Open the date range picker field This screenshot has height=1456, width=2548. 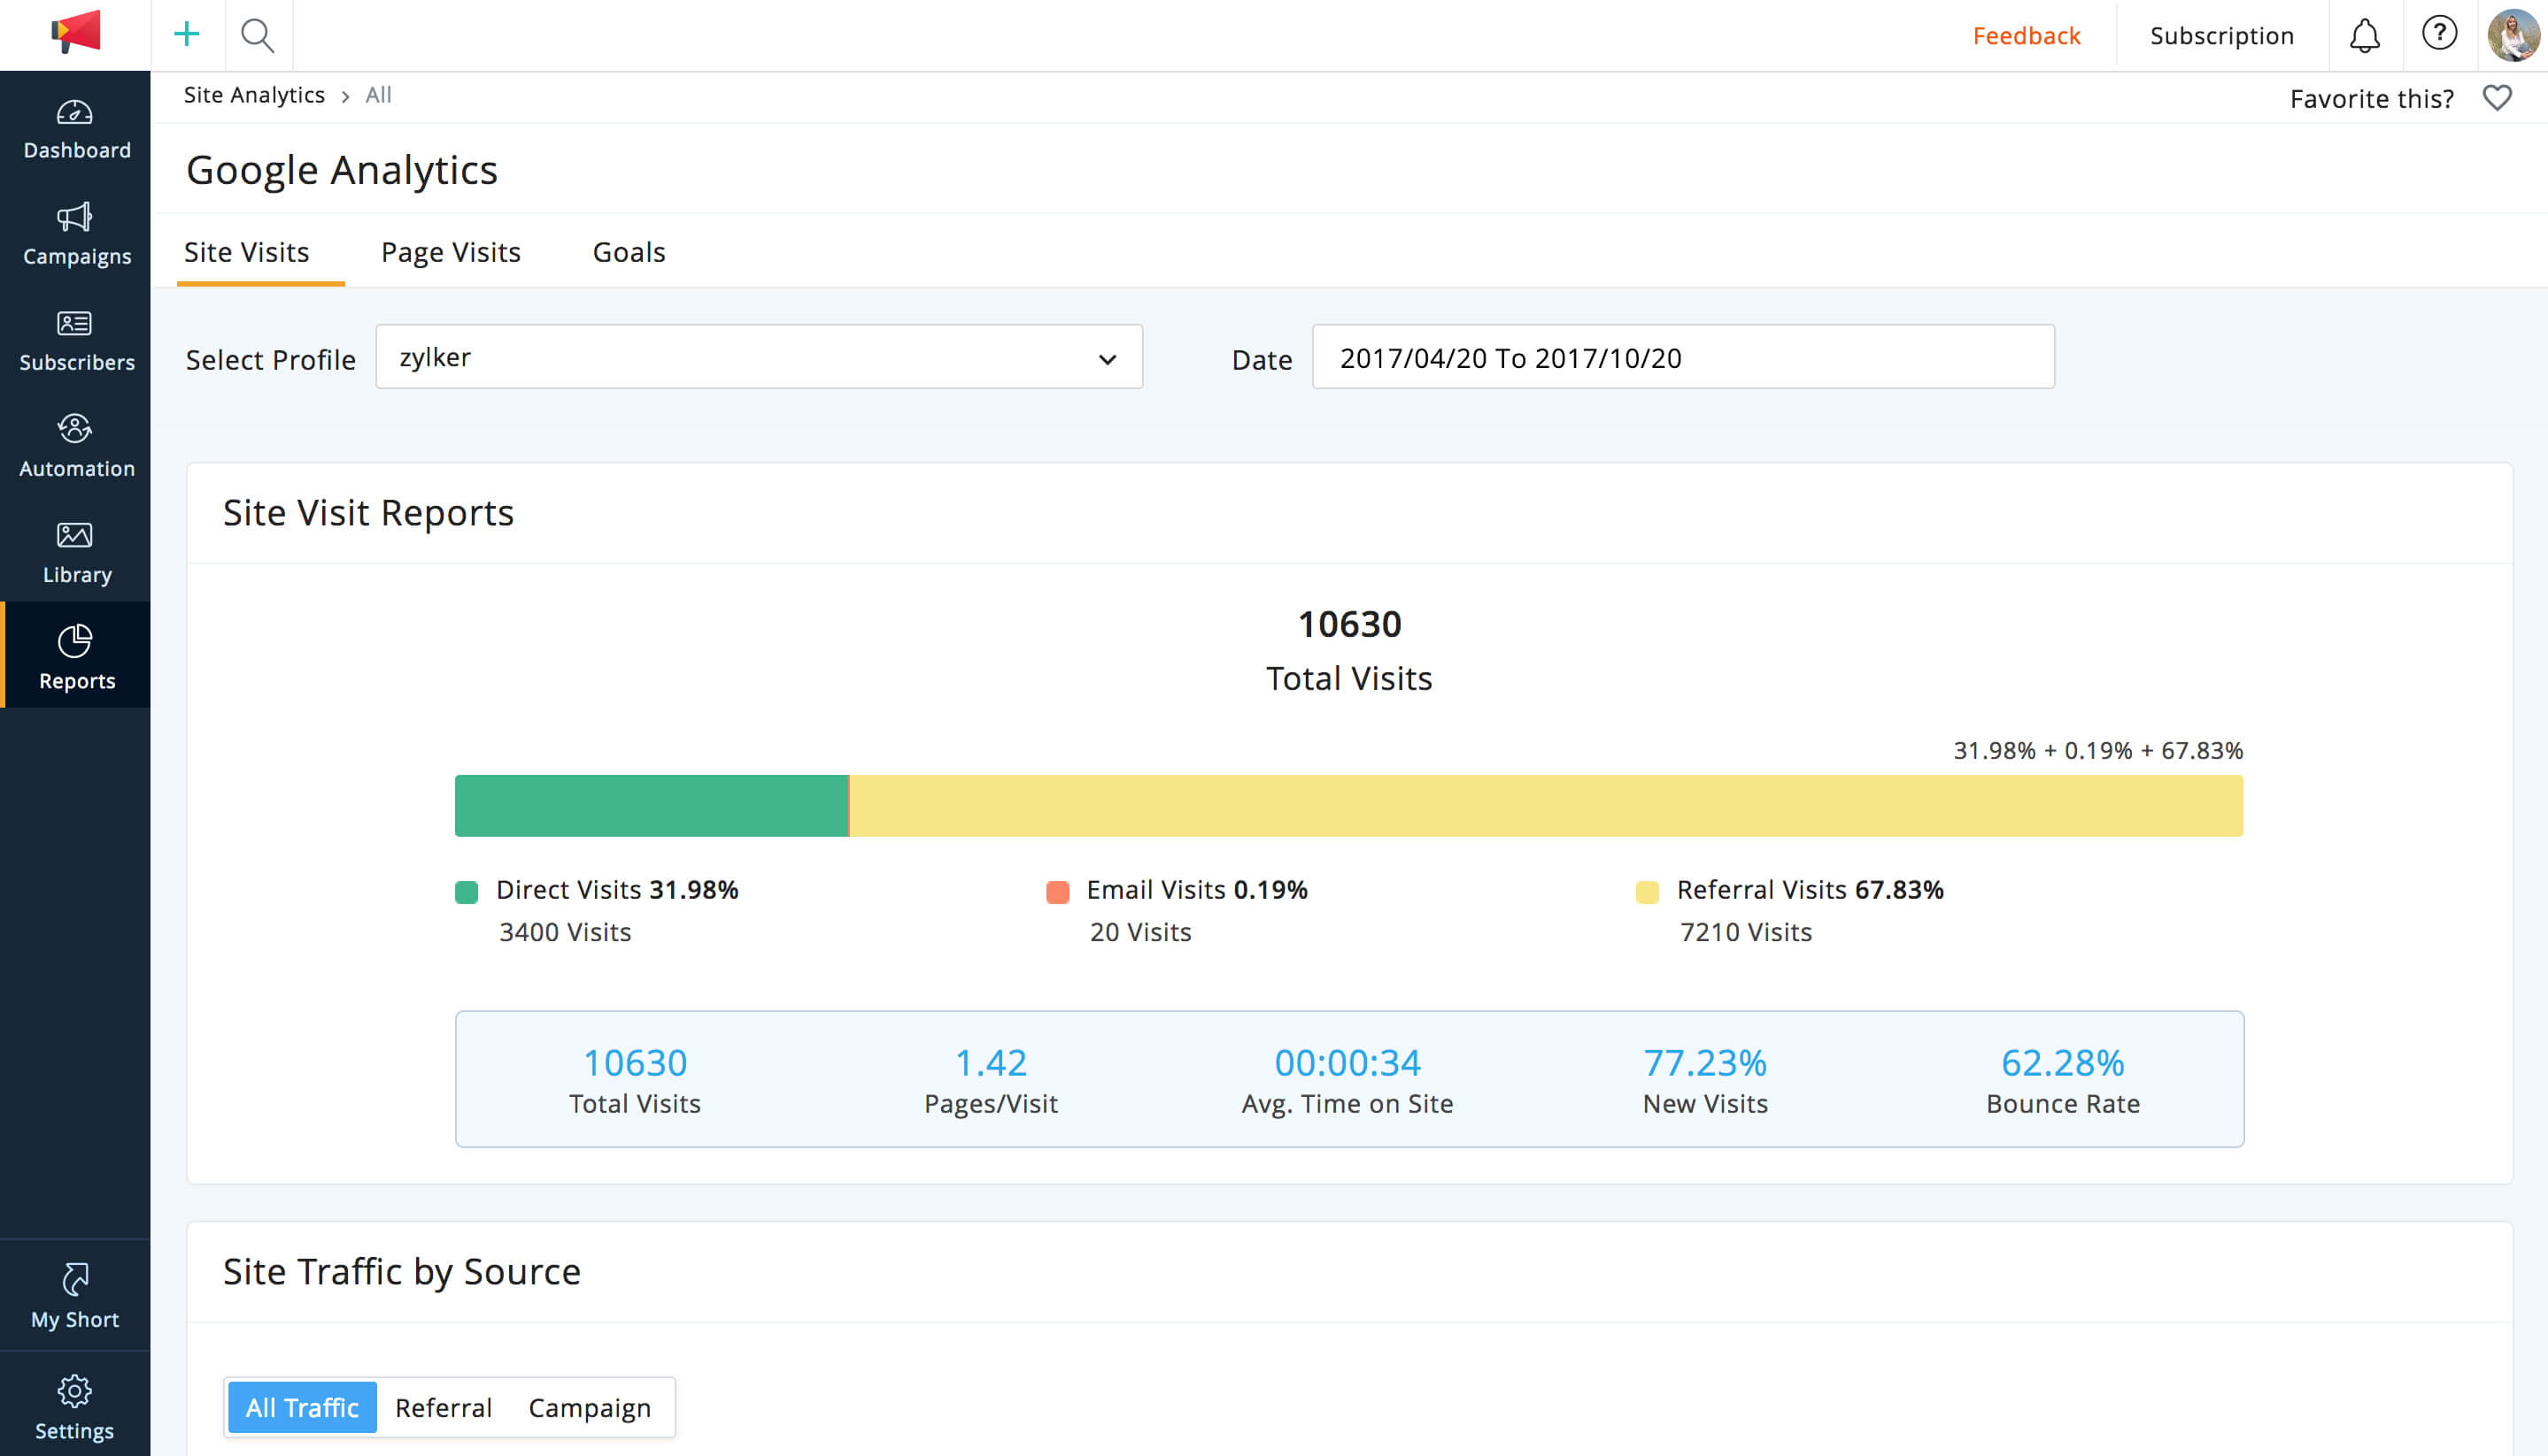1682,357
